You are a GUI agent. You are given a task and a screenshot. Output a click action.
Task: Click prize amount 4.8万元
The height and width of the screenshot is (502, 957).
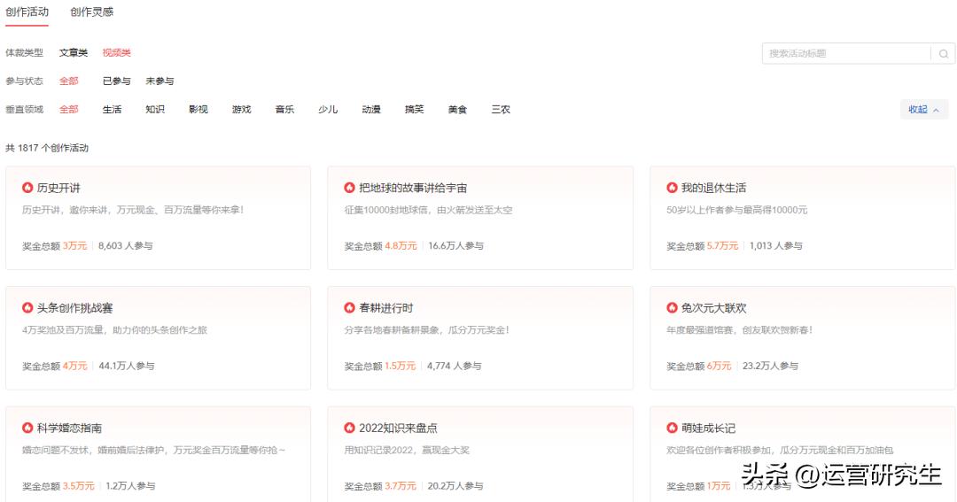tap(401, 246)
